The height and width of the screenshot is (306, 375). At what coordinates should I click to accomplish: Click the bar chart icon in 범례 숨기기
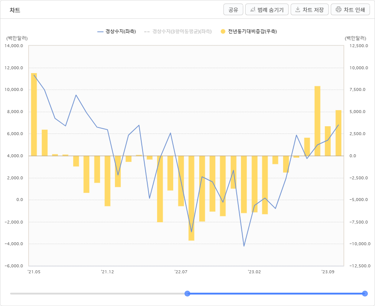[252, 9]
